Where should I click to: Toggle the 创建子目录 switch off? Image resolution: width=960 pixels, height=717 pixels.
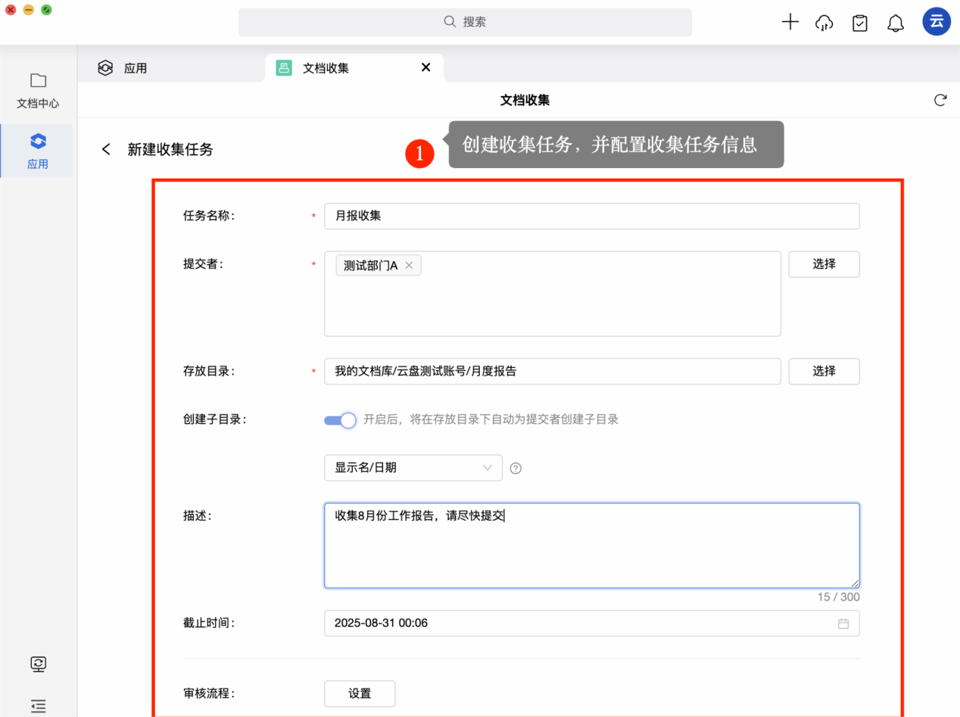pos(340,420)
